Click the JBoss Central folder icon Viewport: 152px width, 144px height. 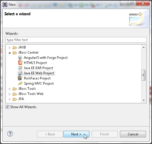click(x=15, y=52)
